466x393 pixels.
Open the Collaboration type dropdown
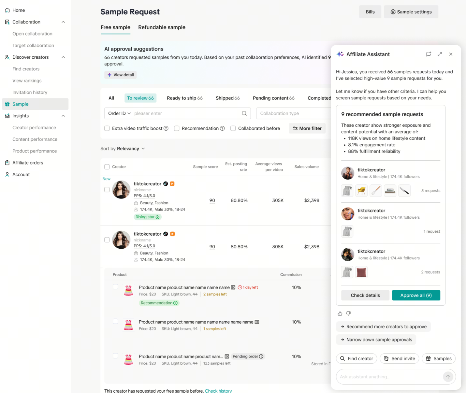pyautogui.click(x=294, y=113)
